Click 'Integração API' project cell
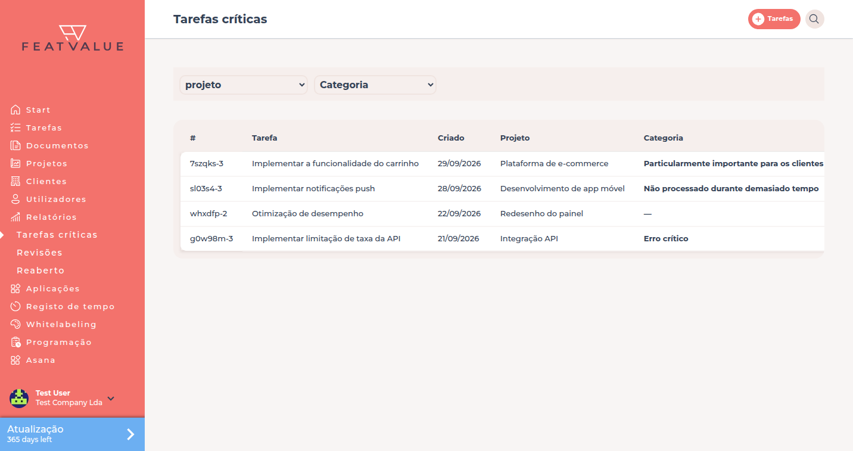853x451 pixels. 529,238
